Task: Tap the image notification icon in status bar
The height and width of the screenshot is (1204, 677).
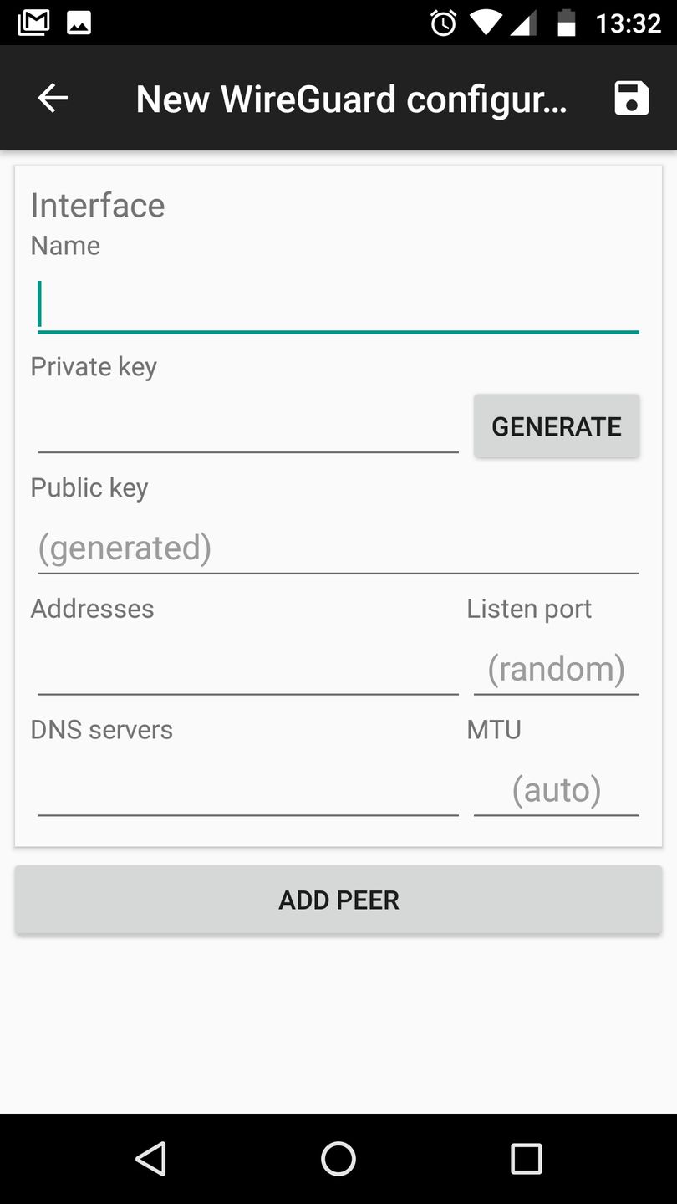Action: pos(79,23)
